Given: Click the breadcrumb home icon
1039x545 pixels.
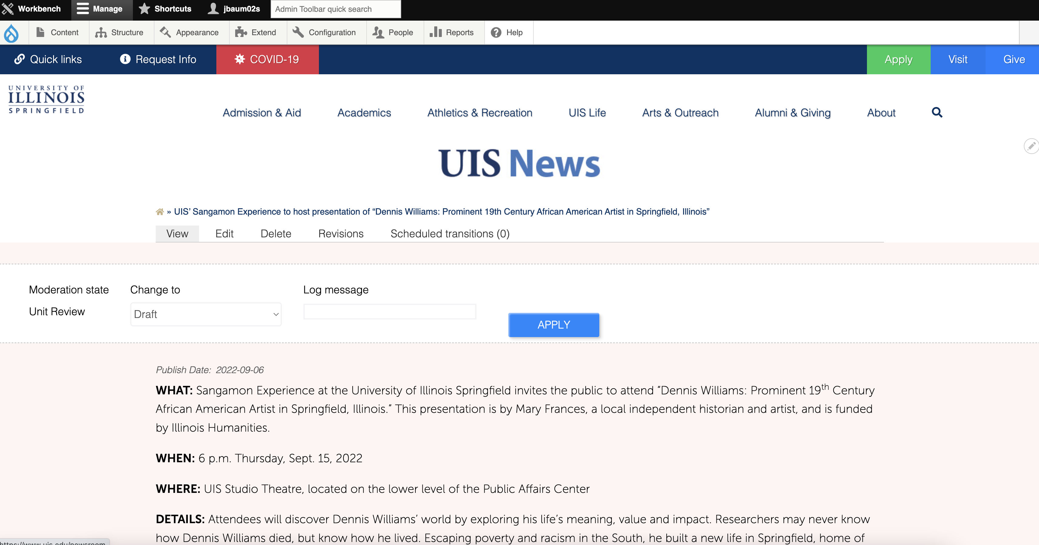Looking at the screenshot, I should coord(160,212).
